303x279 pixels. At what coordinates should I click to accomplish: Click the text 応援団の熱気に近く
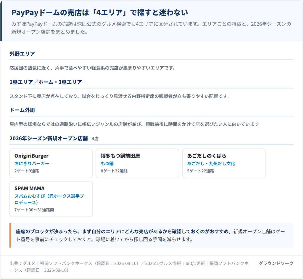click(x=30, y=68)
